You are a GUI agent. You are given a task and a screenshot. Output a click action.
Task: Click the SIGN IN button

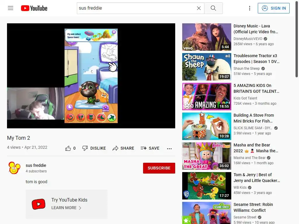pos(274,8)
